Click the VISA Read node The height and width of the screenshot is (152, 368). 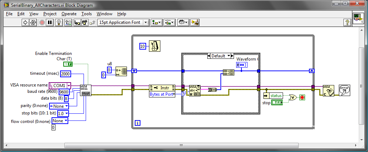click(x=195, y=91)
